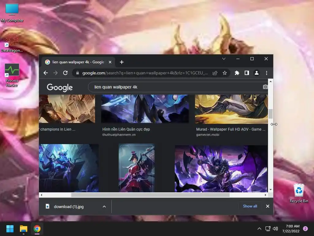Click the forward navigation arrow
The image size is (314, 236).
(x=56, y=73)
